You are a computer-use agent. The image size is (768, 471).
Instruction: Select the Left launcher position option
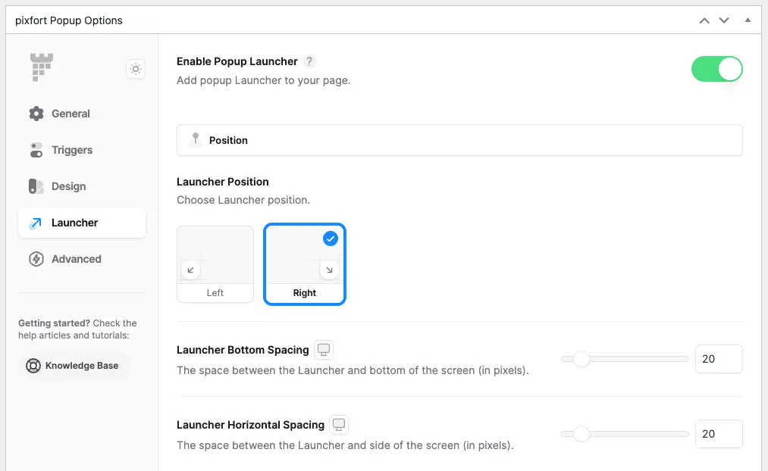pos(215,264)
